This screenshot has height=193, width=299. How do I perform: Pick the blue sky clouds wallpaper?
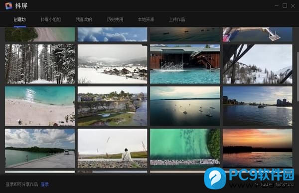[113, 34]
